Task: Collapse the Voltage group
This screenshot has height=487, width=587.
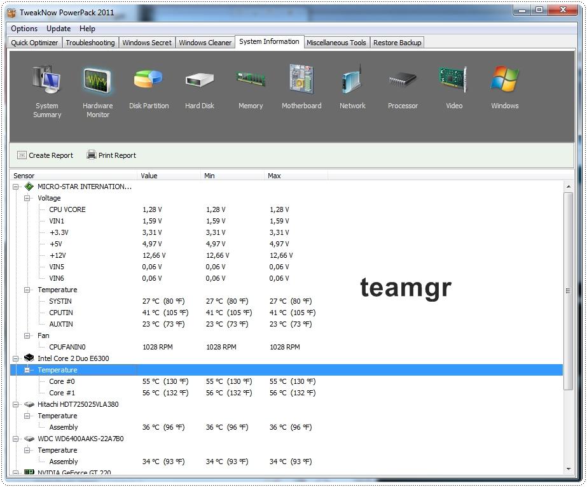Action: [x=27, y=198]
